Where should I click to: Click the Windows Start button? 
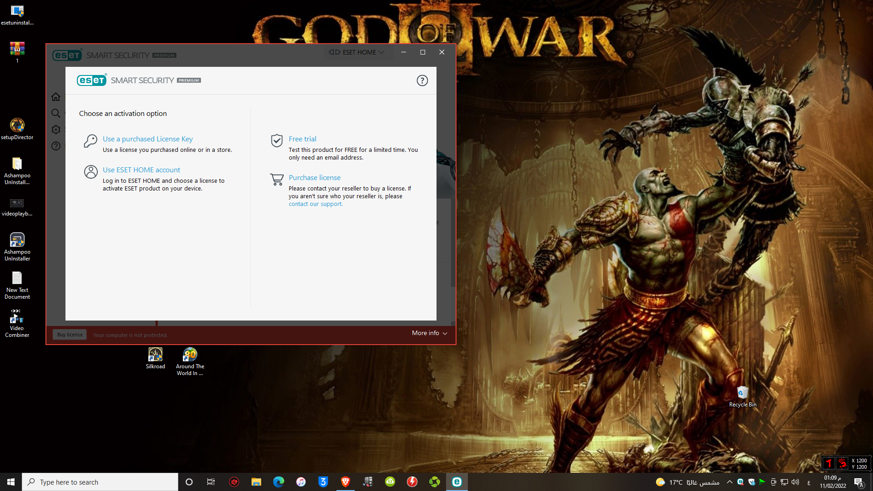[x=11, y=482]
